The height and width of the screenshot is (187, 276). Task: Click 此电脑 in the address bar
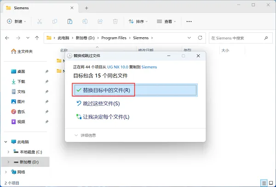(63, 38)
